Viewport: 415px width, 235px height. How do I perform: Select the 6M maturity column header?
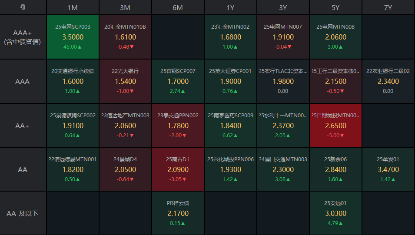(x=178, y=7)
